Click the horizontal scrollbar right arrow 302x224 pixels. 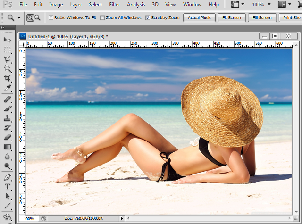point(289,218)
